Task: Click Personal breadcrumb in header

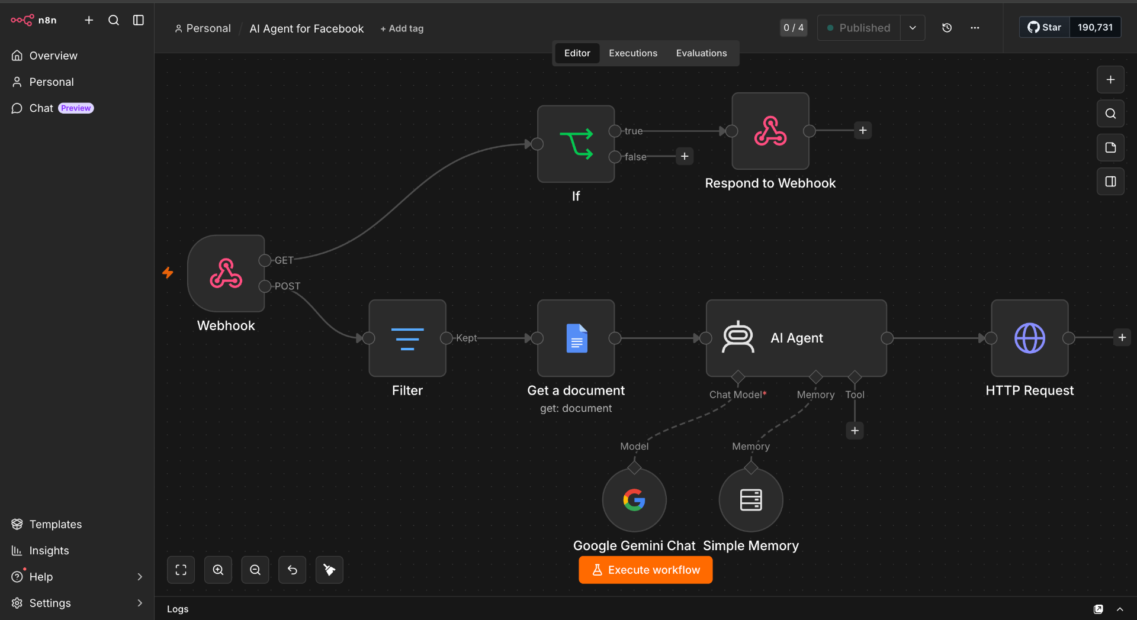Action: (203, 28)
